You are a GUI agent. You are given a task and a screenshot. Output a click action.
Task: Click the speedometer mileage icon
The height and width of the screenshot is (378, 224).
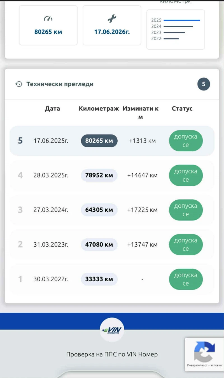[x=48, y=19]
